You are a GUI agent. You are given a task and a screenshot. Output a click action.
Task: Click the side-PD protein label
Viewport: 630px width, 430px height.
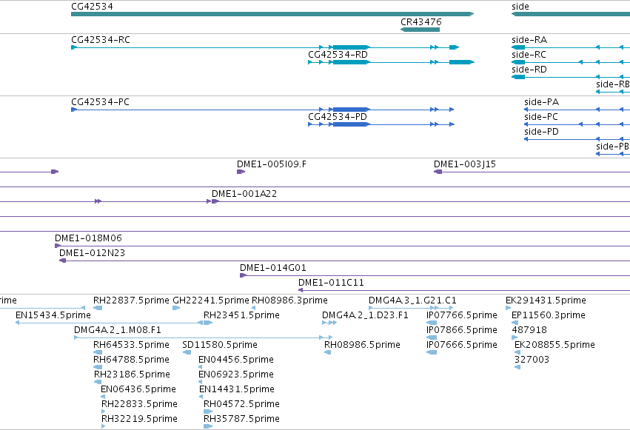coord(542,132)
